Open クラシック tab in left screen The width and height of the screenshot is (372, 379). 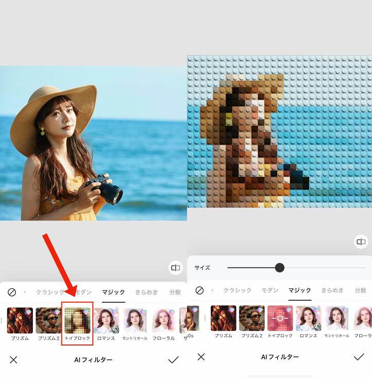tap(50, 292)
